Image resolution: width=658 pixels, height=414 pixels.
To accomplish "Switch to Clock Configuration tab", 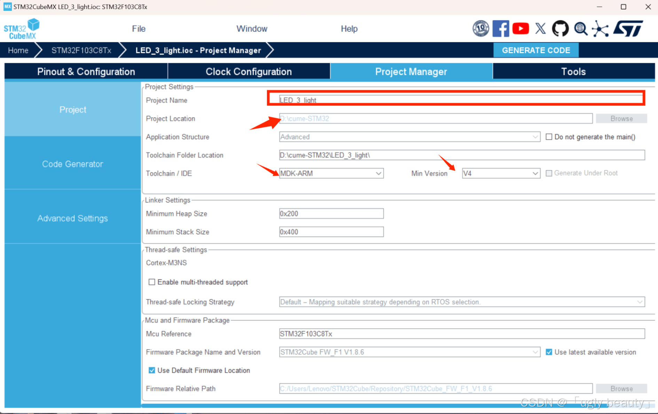I will click(249, 71).
